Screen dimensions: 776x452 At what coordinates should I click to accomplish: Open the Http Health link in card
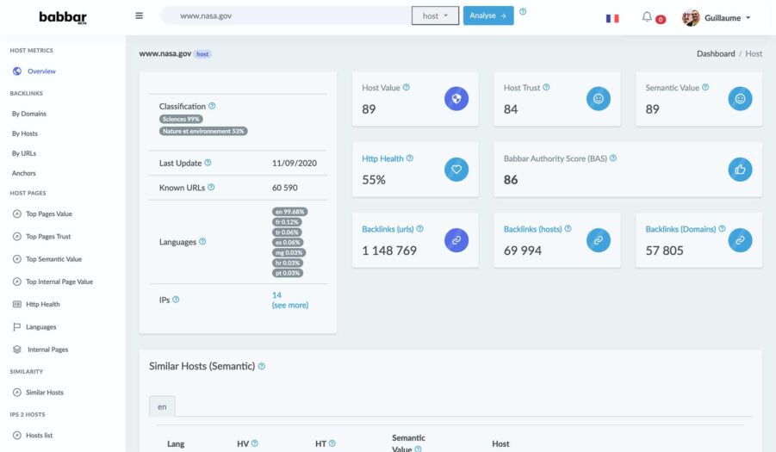[382, 158]
